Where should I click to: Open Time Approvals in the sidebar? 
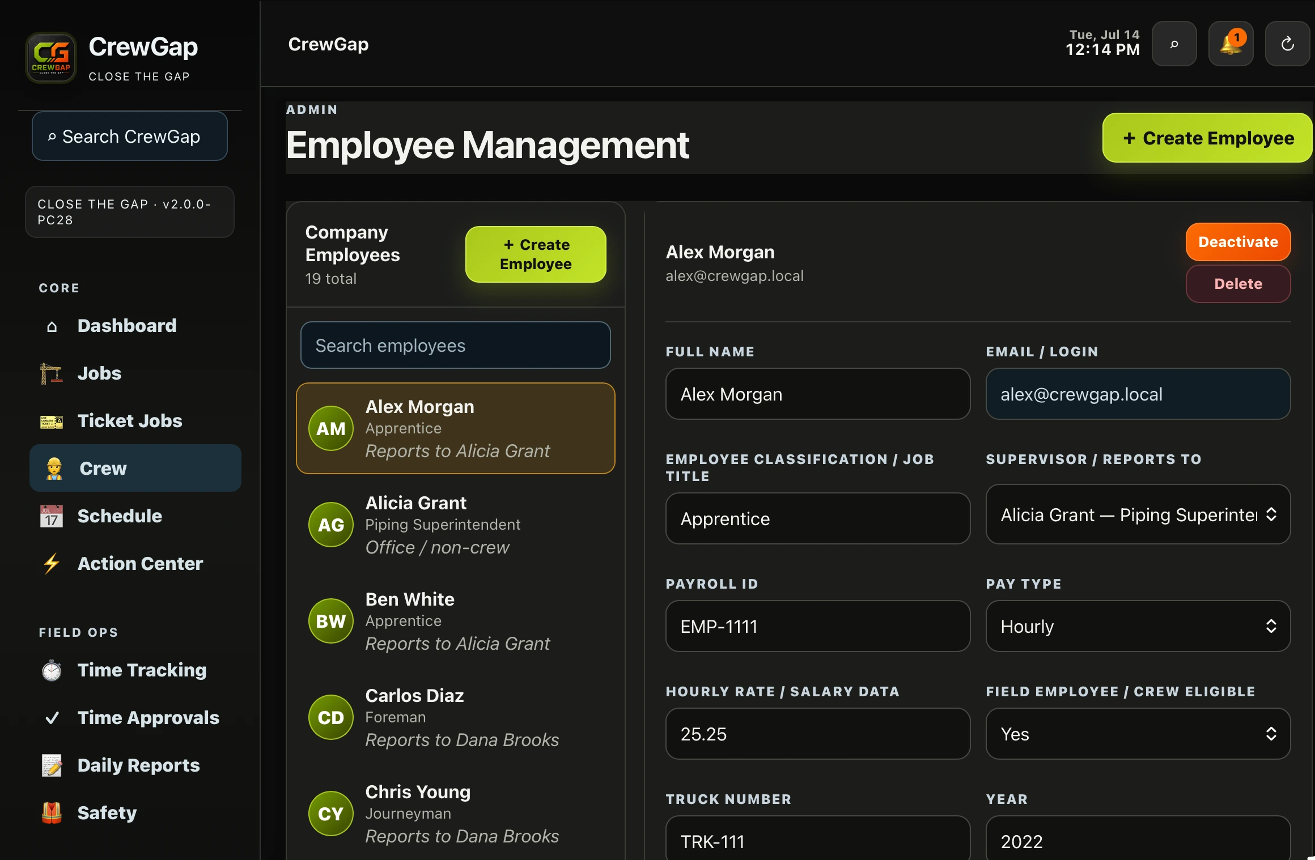[135, 718]
